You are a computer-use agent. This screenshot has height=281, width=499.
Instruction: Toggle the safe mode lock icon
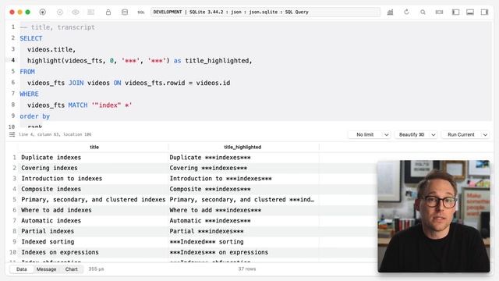108,12
